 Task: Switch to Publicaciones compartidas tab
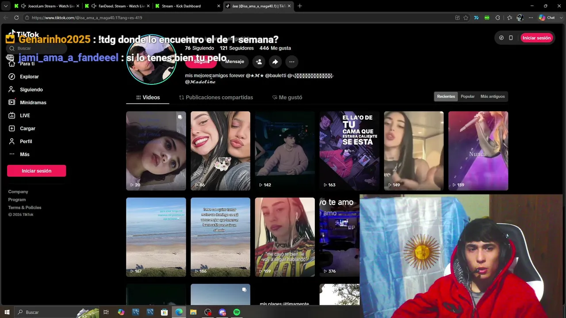pos(216,97)
